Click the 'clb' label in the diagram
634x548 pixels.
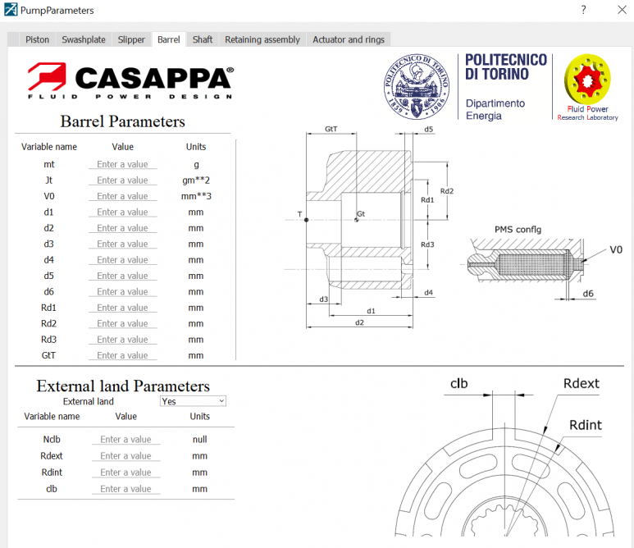point(459,383)
